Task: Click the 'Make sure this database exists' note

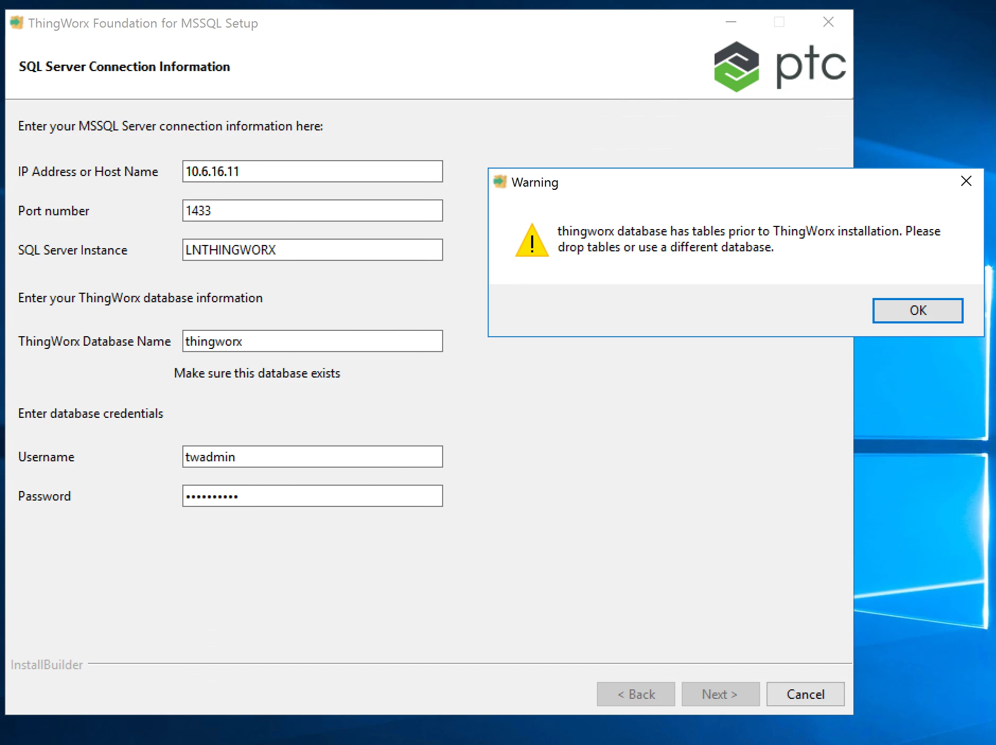Action: click(257, 373)
